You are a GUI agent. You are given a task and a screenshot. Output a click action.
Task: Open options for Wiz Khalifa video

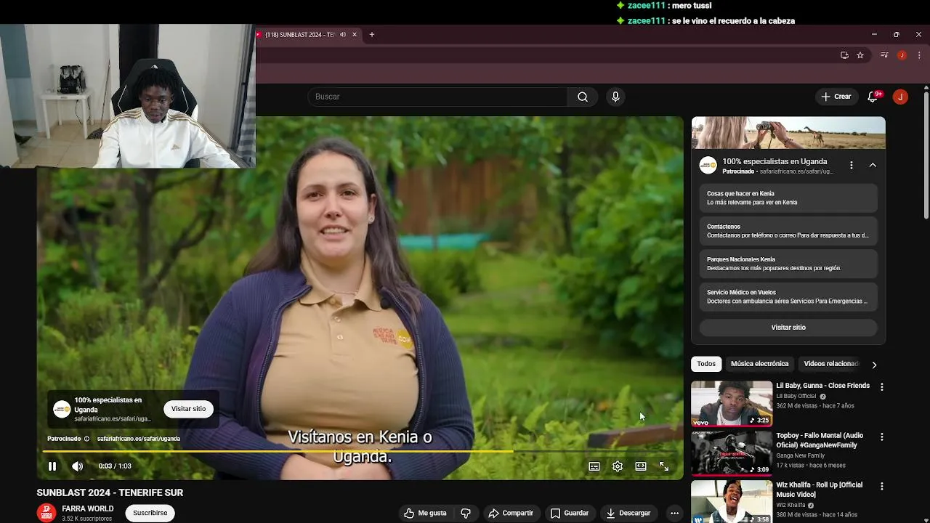pos(882,486)
